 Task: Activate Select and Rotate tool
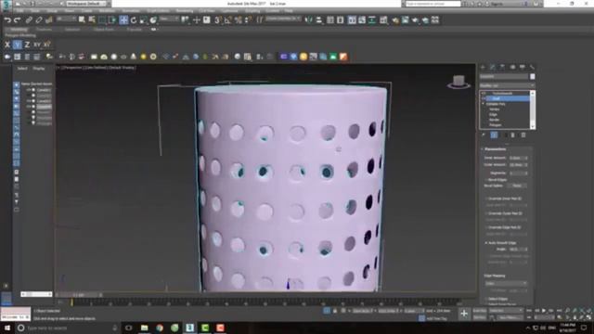click(134, 20)
